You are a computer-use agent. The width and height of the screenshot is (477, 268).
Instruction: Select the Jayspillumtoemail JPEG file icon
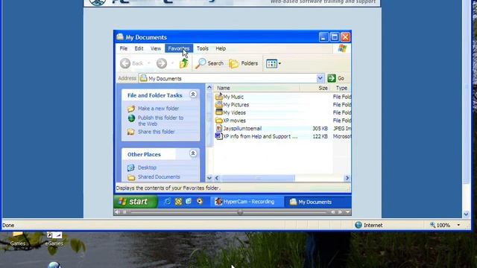click(218, 128)
